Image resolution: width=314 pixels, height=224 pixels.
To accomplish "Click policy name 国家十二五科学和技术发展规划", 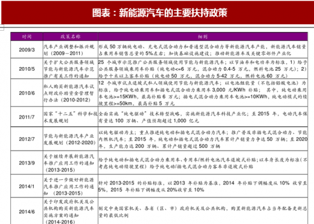I will tap(71, 117).
